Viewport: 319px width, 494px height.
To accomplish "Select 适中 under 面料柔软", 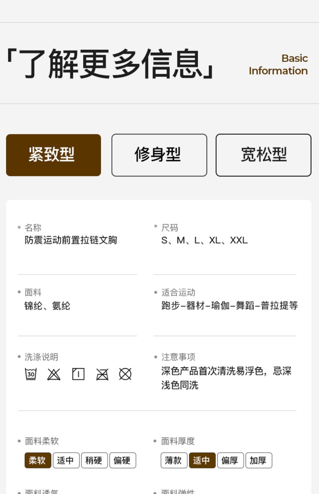I will 66,460.
